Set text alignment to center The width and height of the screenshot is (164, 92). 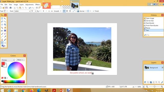(x=67, y=11)
